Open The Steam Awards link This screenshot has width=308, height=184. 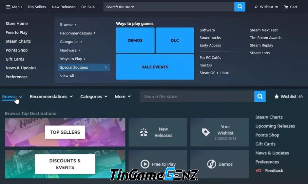(266, 38)
